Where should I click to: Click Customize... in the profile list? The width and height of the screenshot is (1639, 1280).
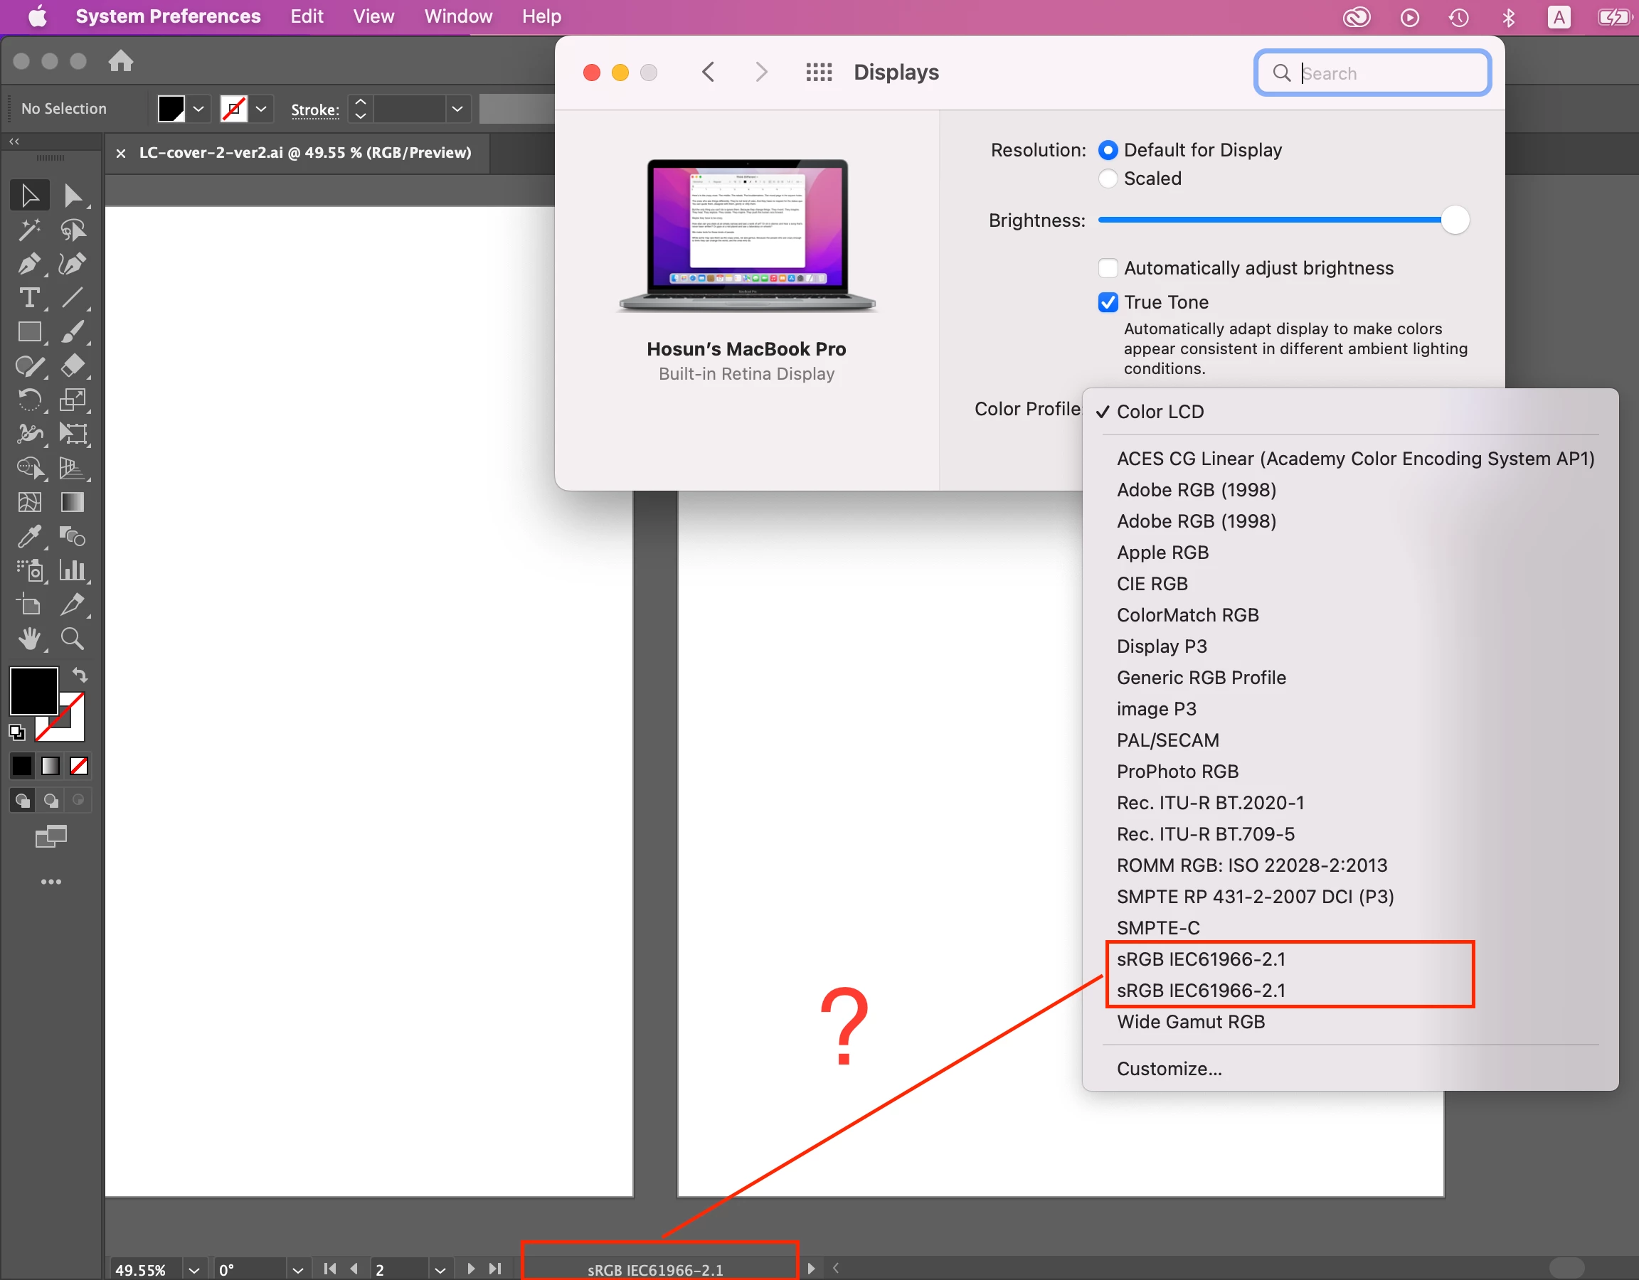pos(1169,1068)
